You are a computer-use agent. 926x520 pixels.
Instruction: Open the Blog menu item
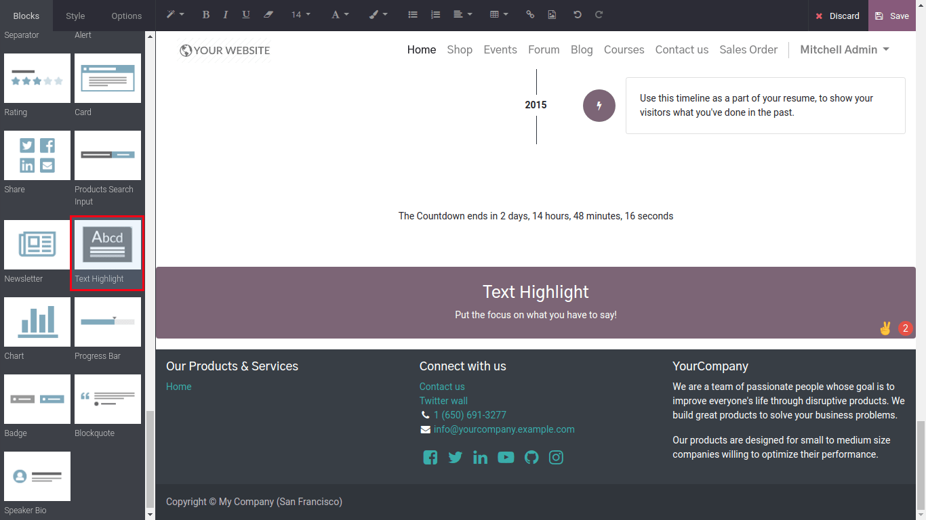tap(582, 49)
